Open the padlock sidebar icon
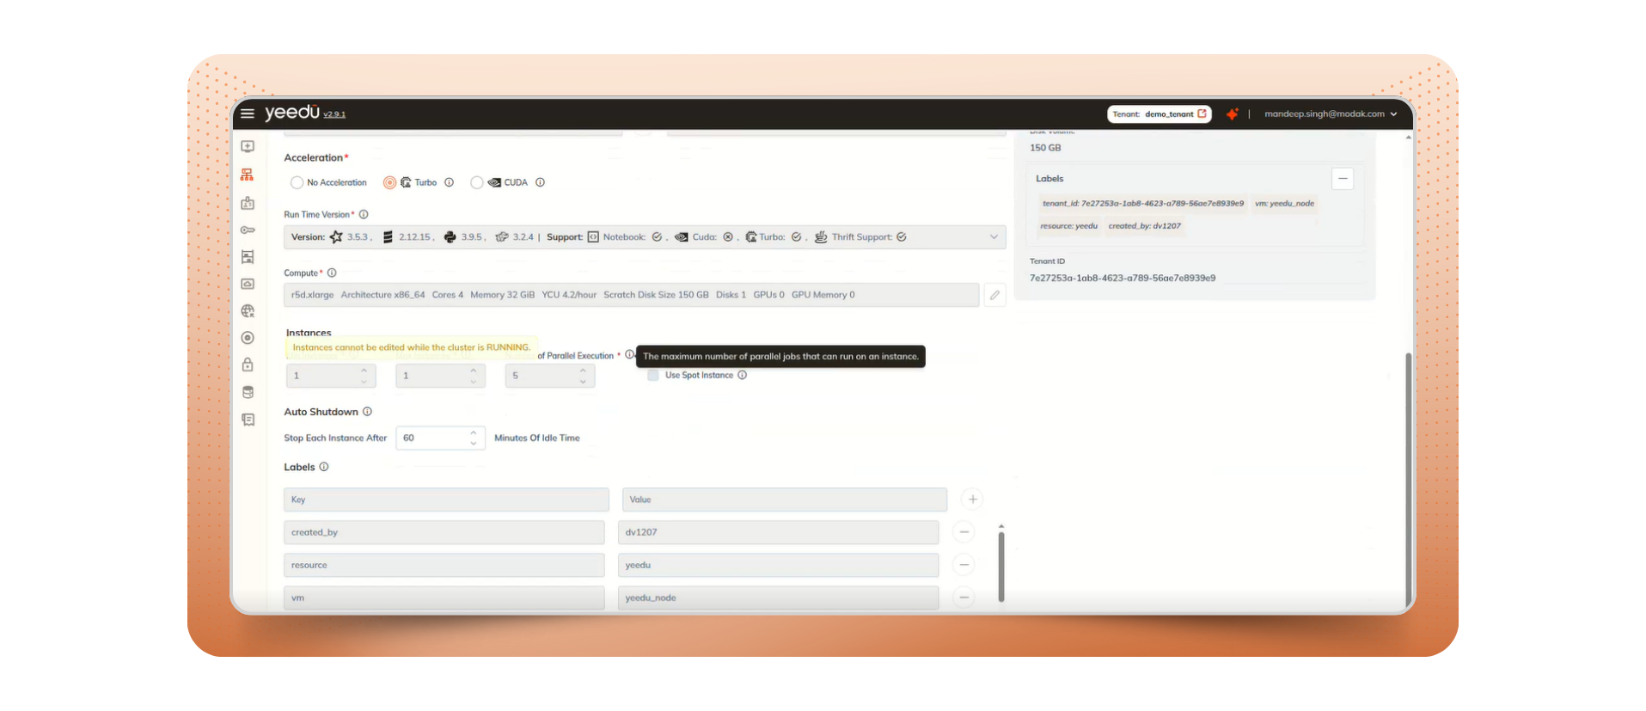1646x711 pixels. click(248, 365)
